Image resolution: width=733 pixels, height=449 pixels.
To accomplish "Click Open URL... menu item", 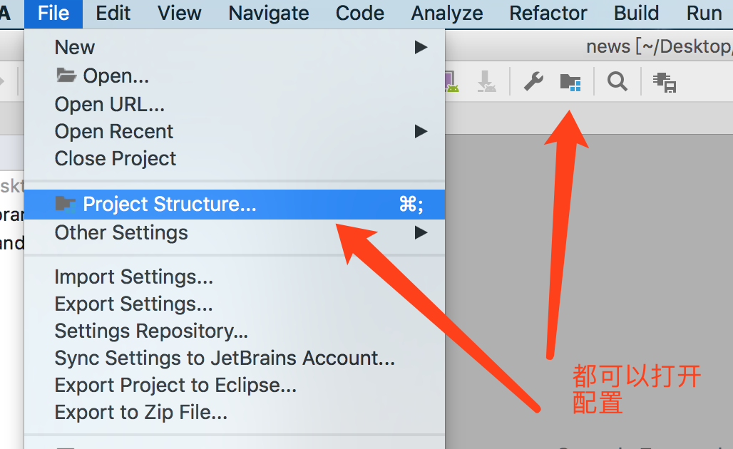I will click(110, 105).
